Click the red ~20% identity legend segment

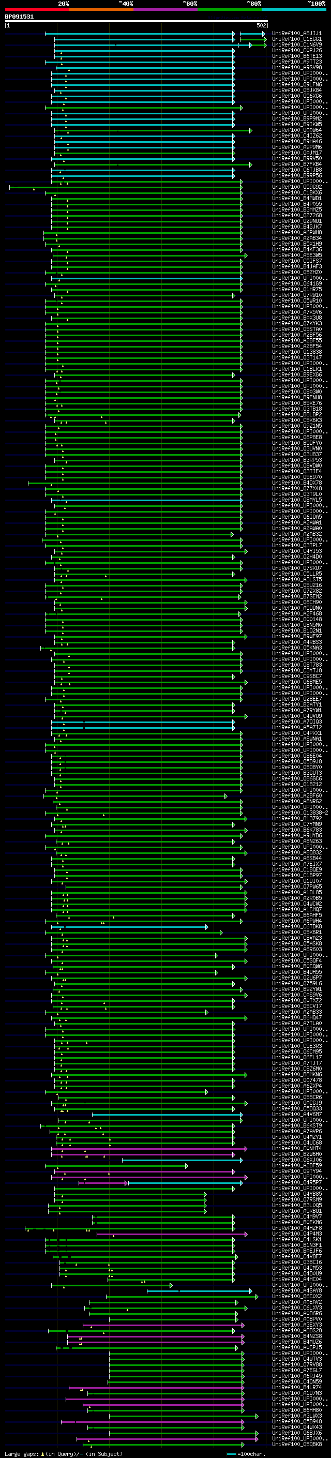point(37,9)
